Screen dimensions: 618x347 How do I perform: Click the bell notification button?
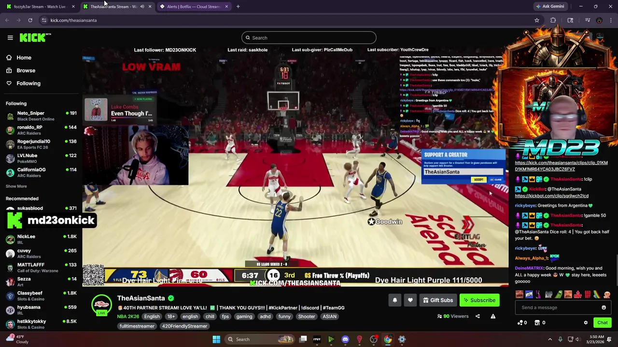coord(395,300)
